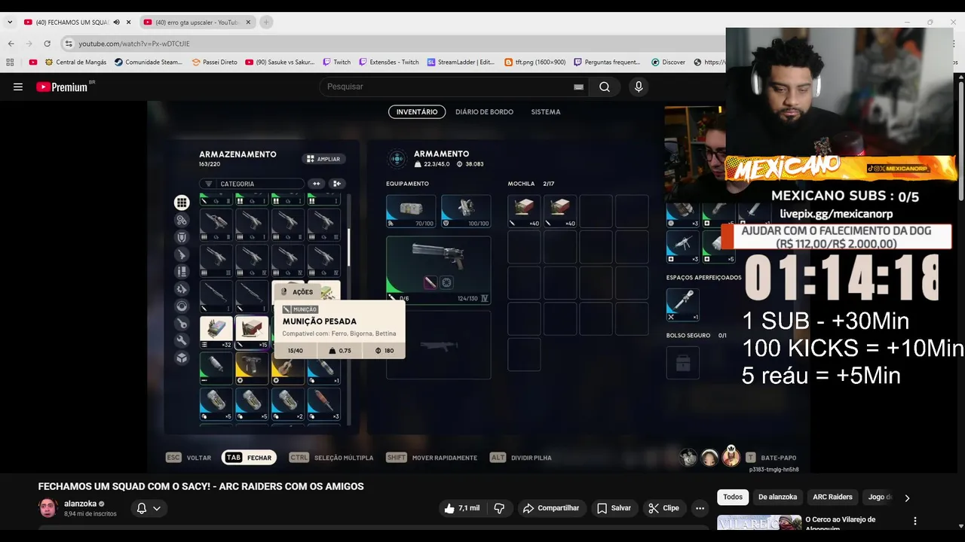Click the BOLSO SEGURO slot
The height and width of the screenshot is (542, 965).
tap(683, 363)
